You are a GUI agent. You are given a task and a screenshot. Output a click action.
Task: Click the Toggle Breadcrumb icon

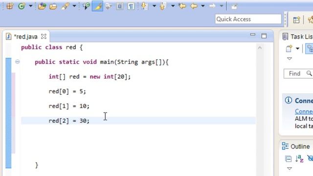pyautogui.click(x=86, y=6)
